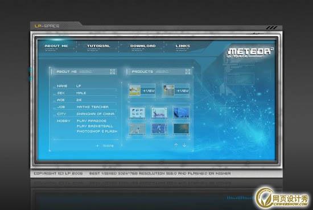Open the ABOUT ME navigation item
The width and height of the screenshot is (313, 210).
point(56,46)
